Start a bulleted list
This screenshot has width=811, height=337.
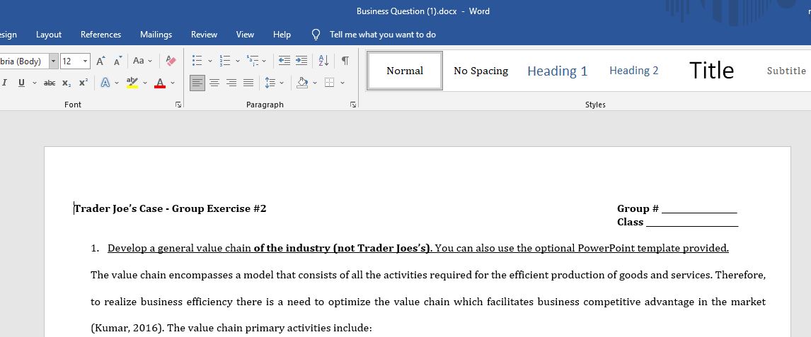pyautogui.click(x=197, y=61)
